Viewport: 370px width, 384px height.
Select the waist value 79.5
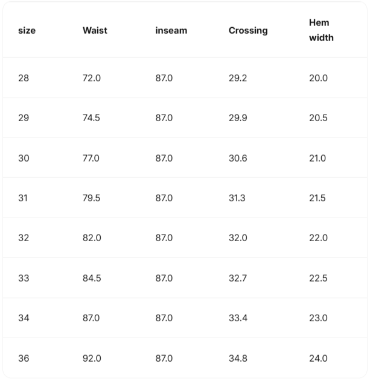91,198
